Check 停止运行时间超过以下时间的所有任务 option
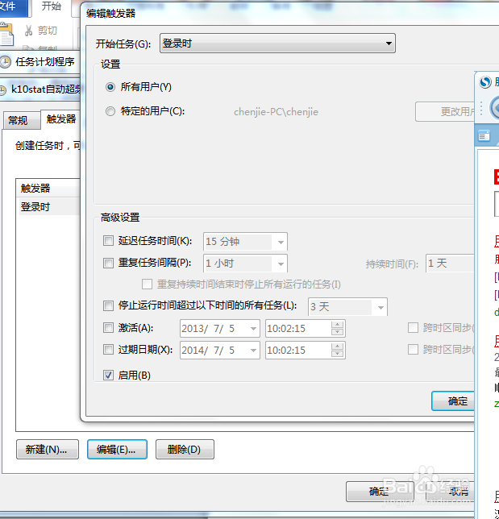Image resolution: width=499 pixels, height=519 pixels. pyautogui.click(x=108, y=305)
